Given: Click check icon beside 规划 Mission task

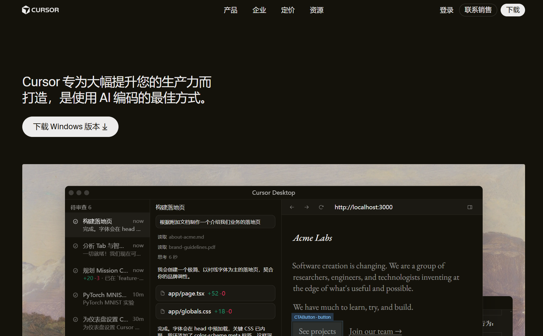Looking at the screenshot, I should coord(75,270).
